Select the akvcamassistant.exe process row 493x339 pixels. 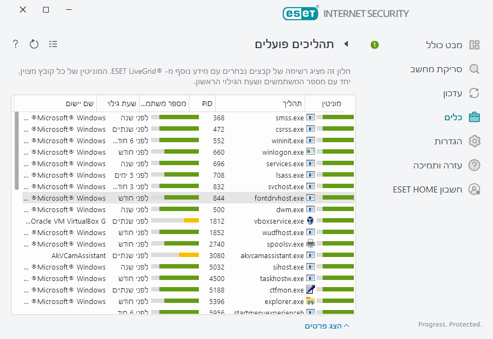click(x=272, y=255)
